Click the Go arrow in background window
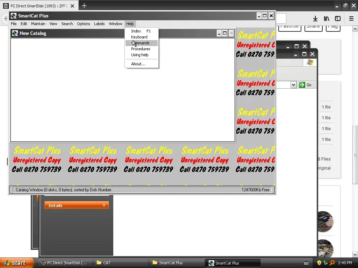358x268 pixels. [302, 85]
